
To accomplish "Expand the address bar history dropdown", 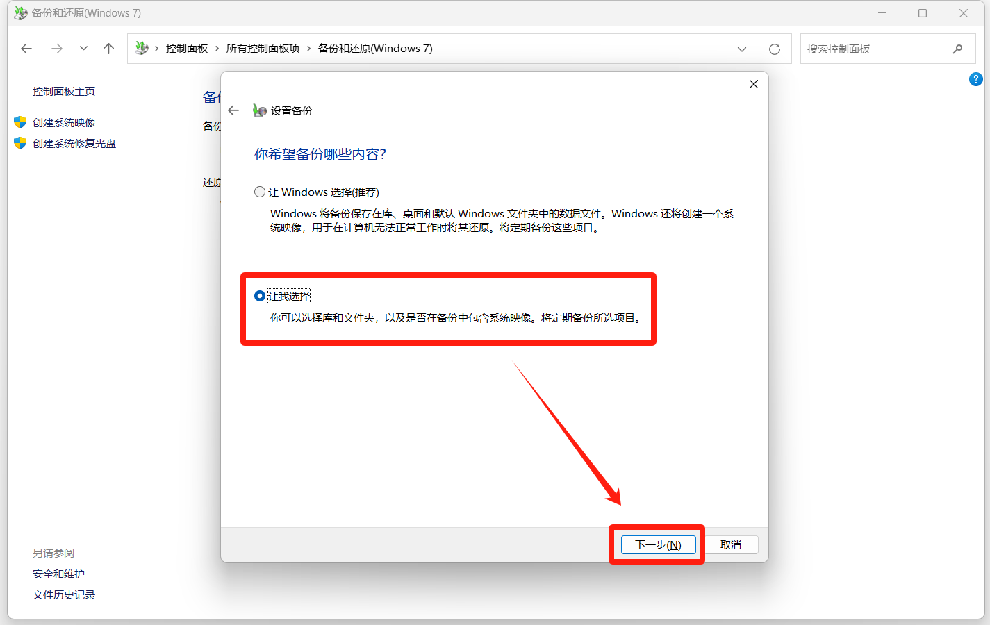I will (x=741, y=49).
